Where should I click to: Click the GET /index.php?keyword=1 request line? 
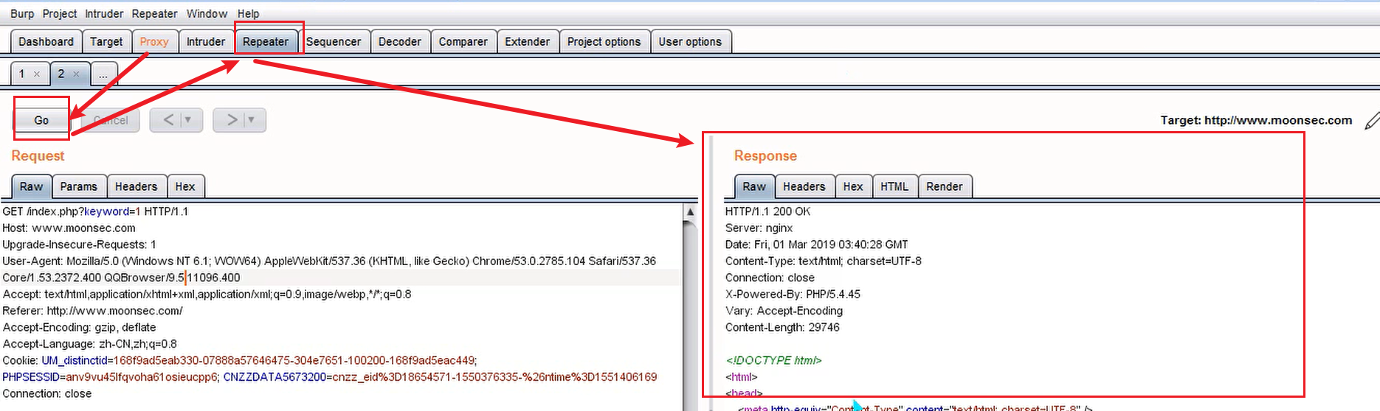95,211
